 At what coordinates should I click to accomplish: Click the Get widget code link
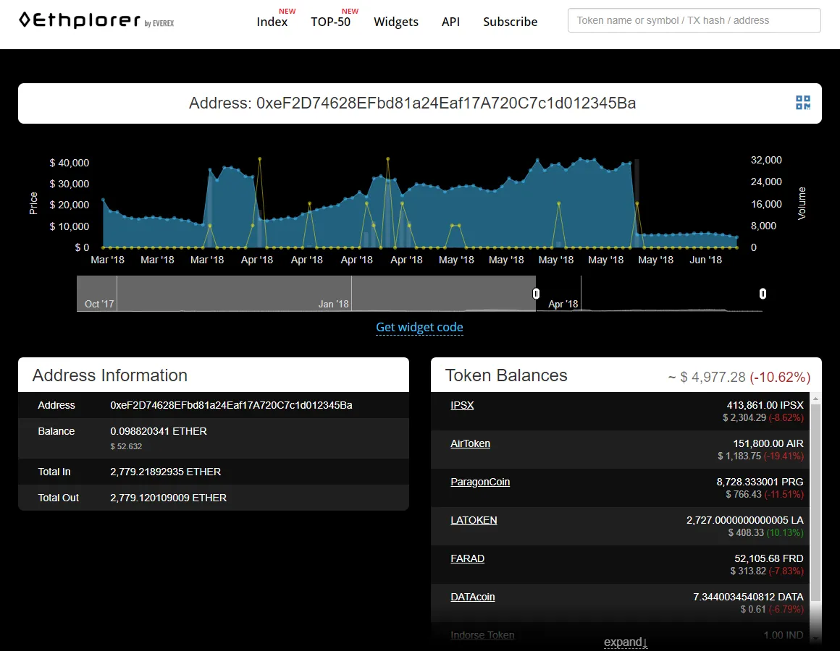tap(419, 327)
